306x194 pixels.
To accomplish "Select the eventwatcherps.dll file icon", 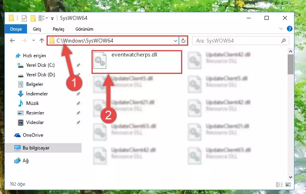I will coord(100,60).
